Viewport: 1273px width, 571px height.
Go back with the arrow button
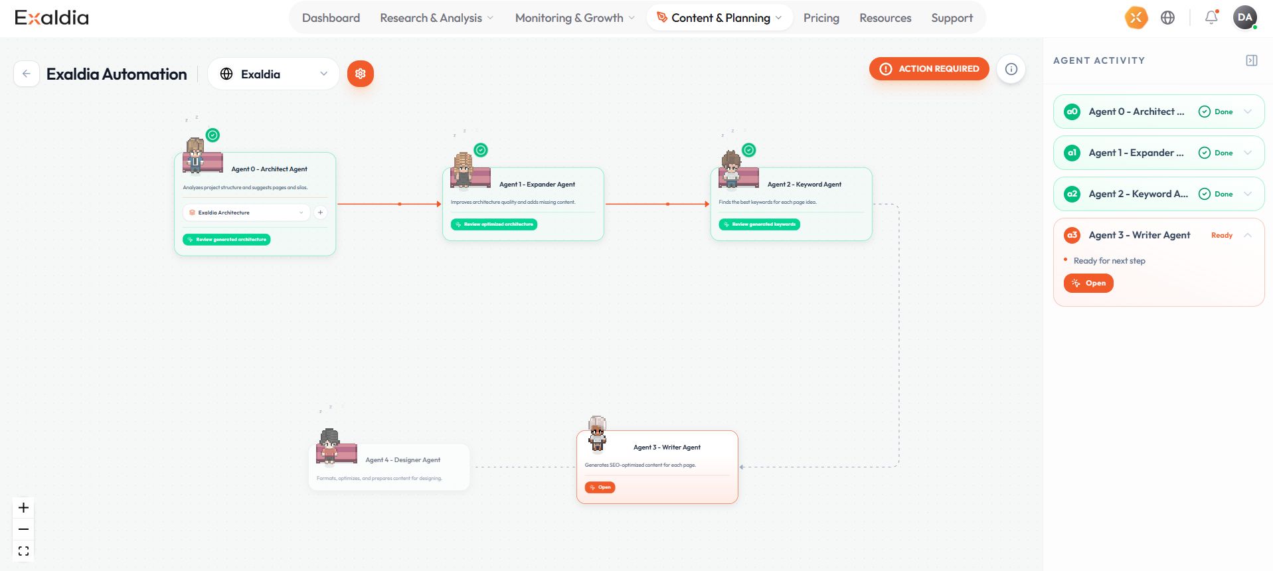pyautogui.click(x=26, y=74)
